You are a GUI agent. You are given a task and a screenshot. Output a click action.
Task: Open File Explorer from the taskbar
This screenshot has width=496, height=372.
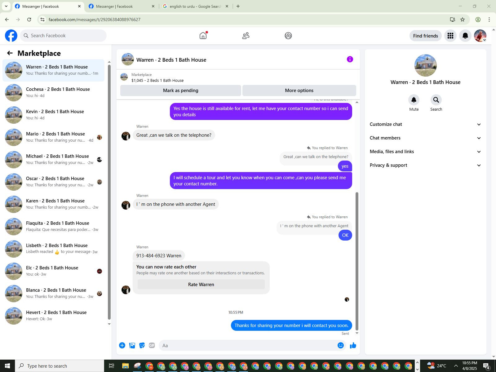[125, 366]
